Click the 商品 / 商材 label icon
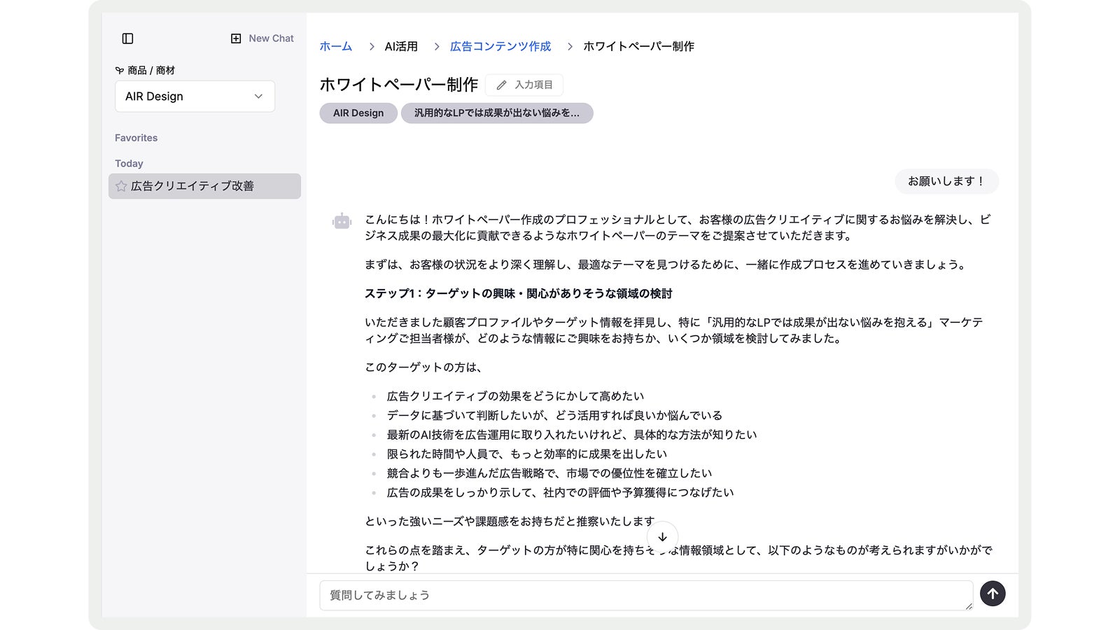The height and width of the screenshot is (630, 1120). coord(119,71)
